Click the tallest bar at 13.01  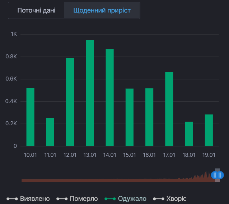pyautogui.click(x=90, y=93)
